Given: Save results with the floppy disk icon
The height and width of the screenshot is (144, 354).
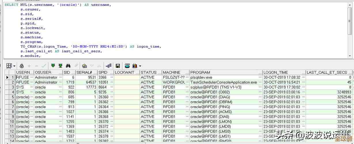Looking at the screenshot, I should (118, 66).
